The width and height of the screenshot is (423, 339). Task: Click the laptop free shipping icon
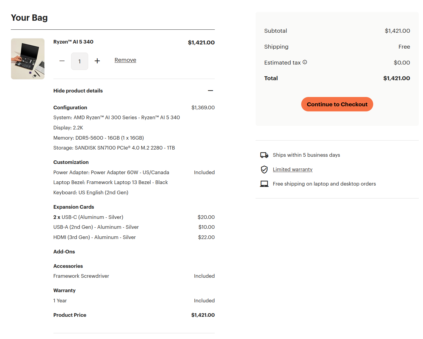264,184
